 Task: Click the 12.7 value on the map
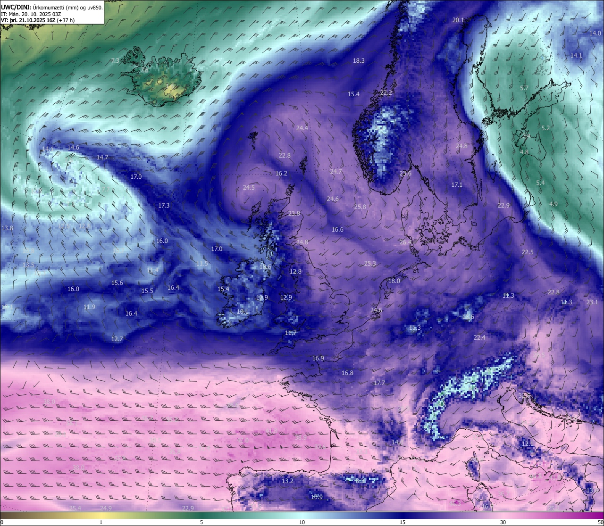click(x=117, y=339)
